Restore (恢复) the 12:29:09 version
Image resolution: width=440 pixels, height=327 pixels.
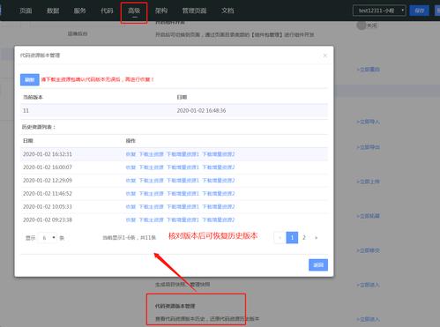(x=131, y=181)
